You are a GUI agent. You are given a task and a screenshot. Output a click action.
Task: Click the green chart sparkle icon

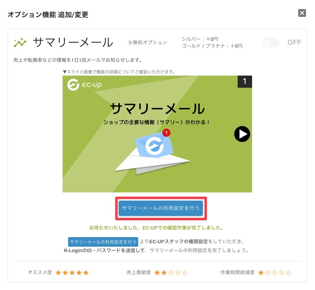click(20, 42)
